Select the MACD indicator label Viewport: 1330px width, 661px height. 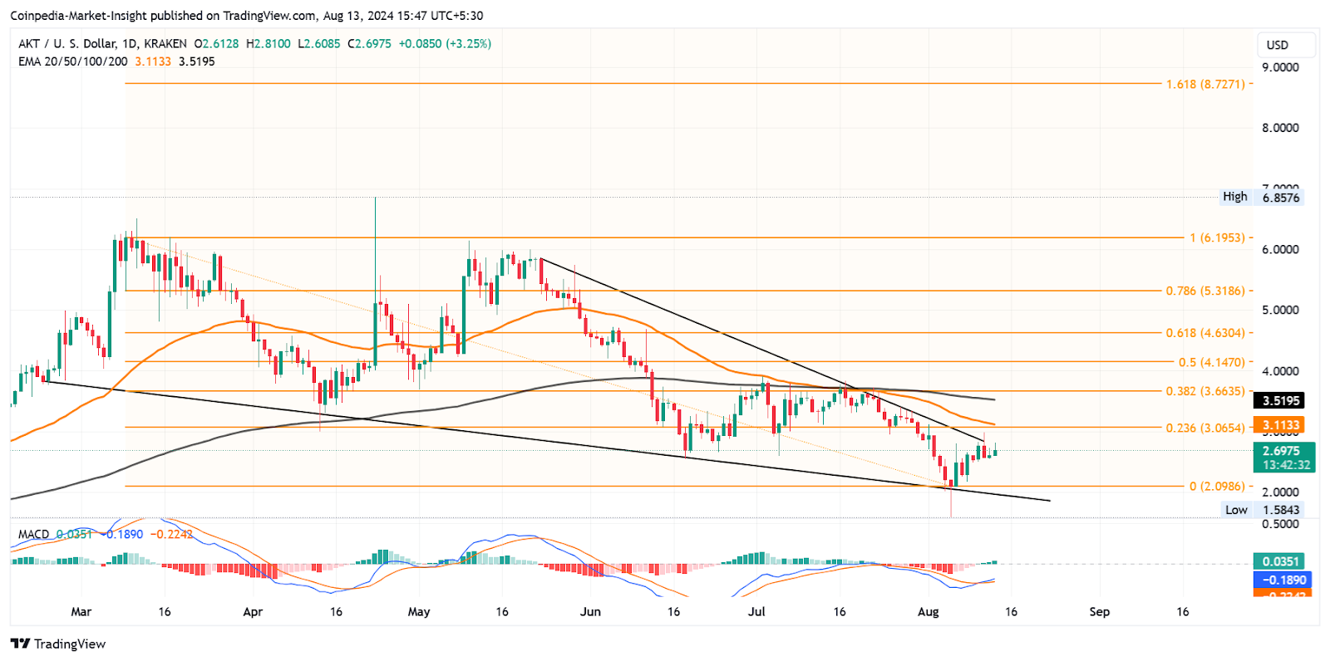(x=34, y=534)
